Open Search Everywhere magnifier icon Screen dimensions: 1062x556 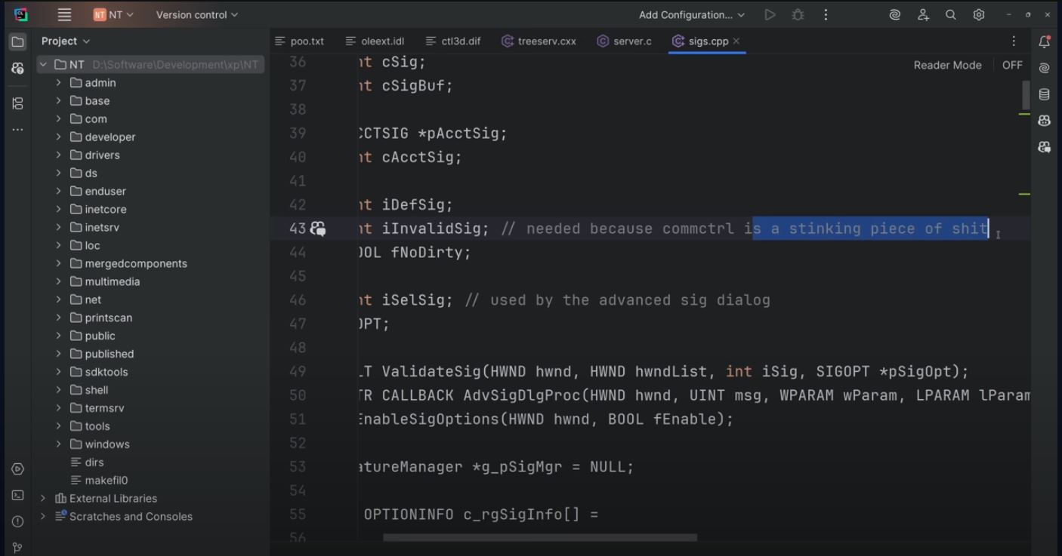(951, 14)
